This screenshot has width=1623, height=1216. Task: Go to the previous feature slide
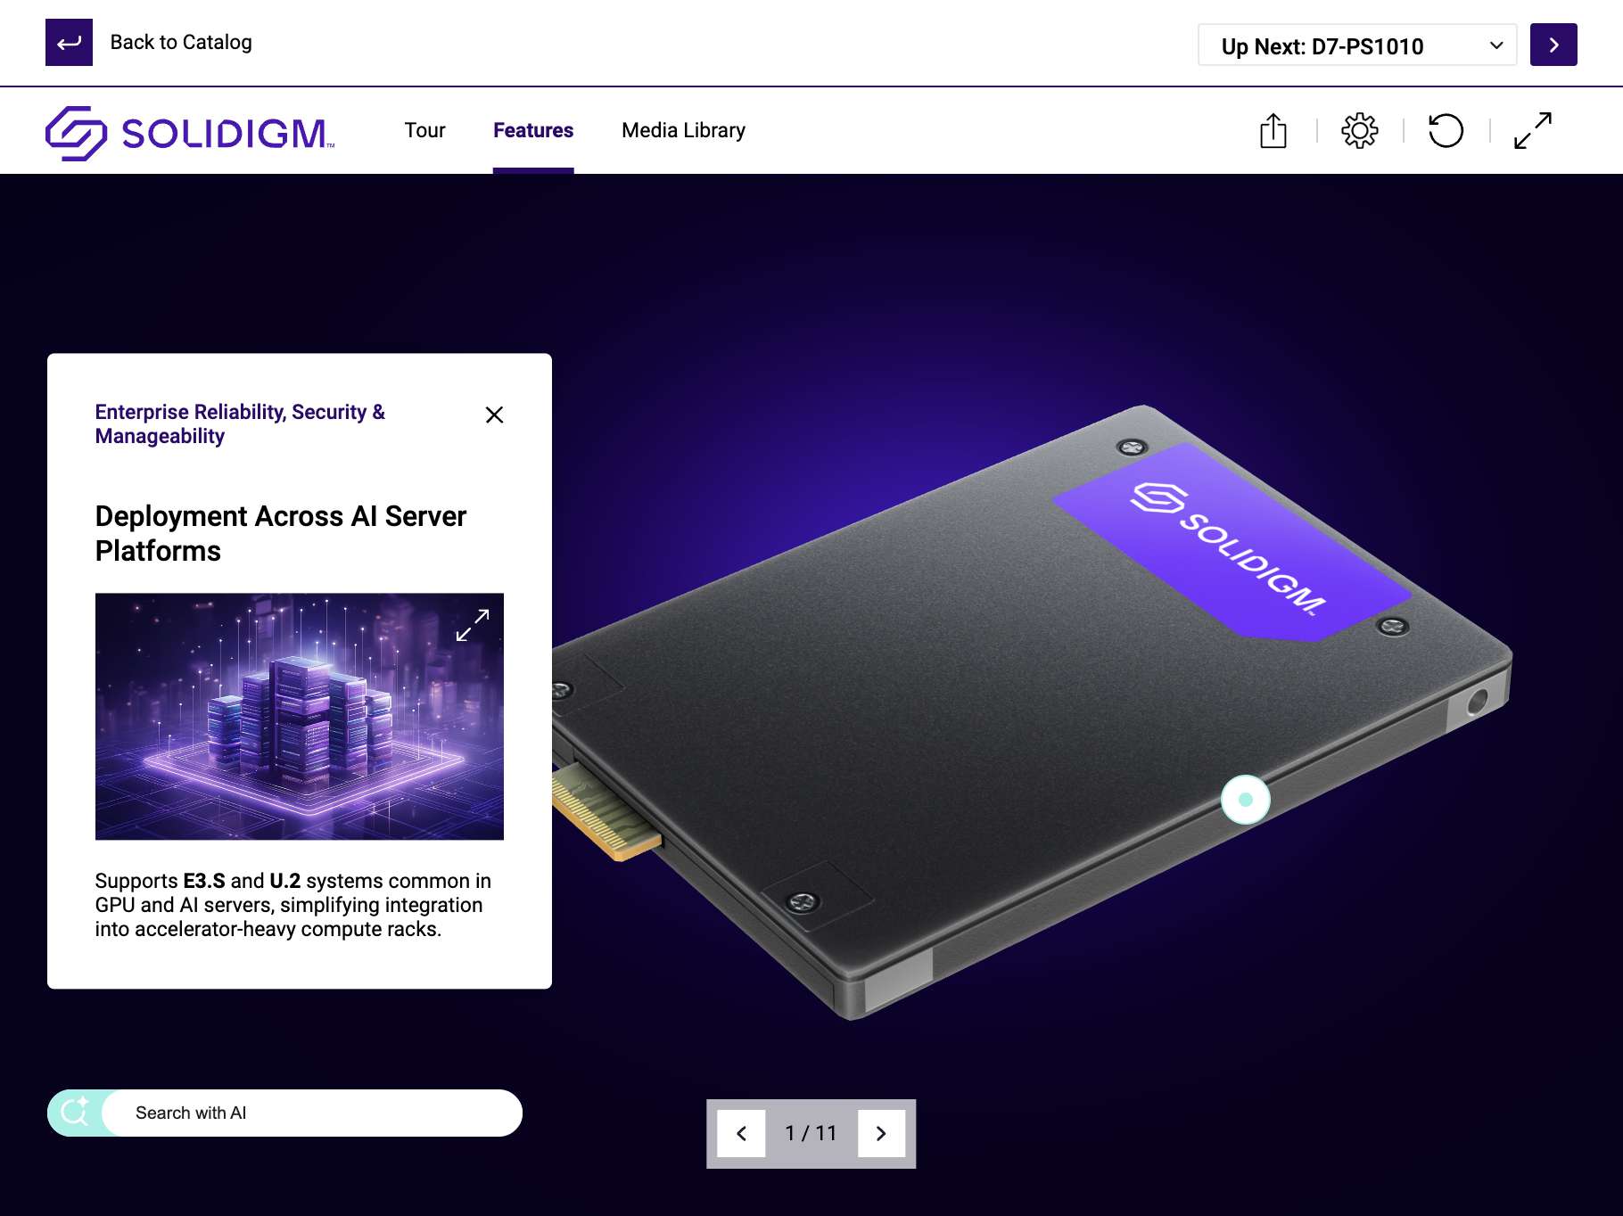pos(741,1133)
